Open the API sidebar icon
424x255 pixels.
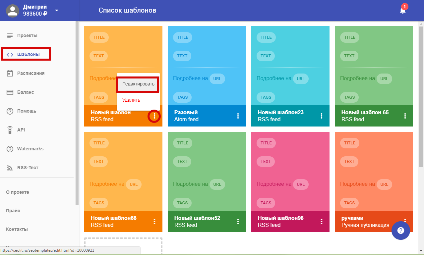pos(10,130)
